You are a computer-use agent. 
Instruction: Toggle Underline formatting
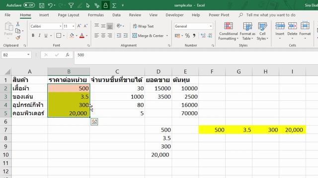pyautogui.click(x=46, y=36)
